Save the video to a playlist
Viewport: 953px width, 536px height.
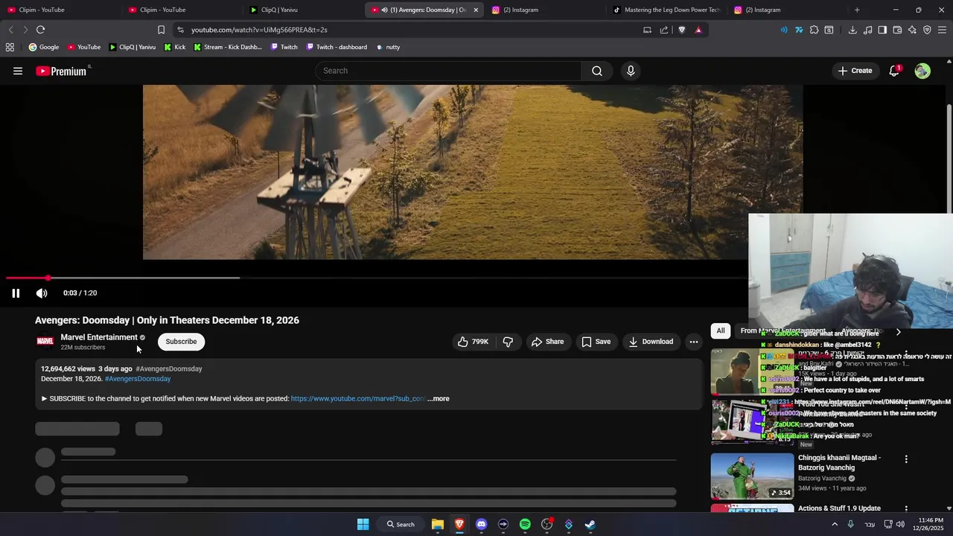point(596,342)
